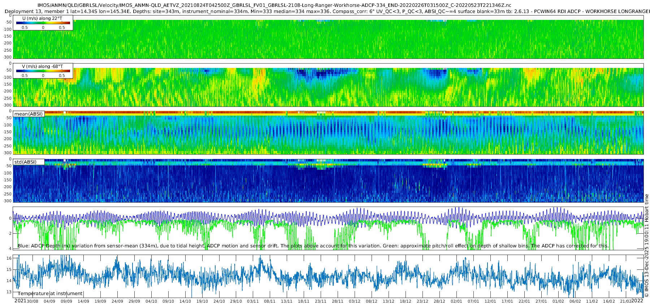Click the 04/10 date tick
This screenshot has height=307, width=650.
[x=151, y=301]
